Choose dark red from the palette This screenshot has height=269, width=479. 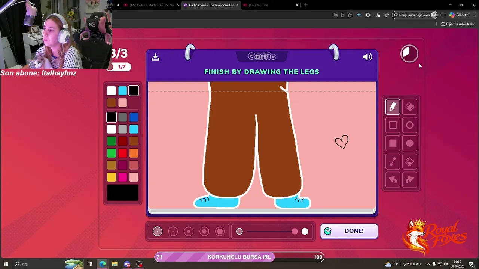point(123,141)
